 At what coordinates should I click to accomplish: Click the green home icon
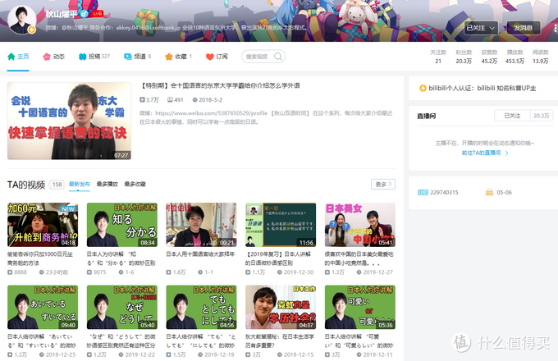pos(11,57)
